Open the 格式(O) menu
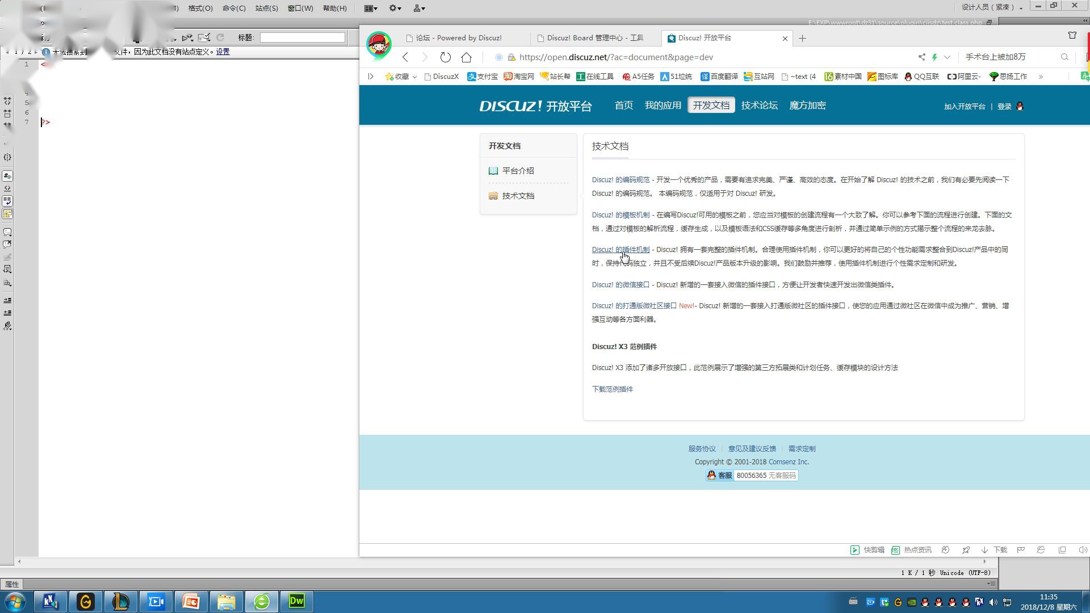The height and width of the screenshot is (613, 1090). [200, 8]
